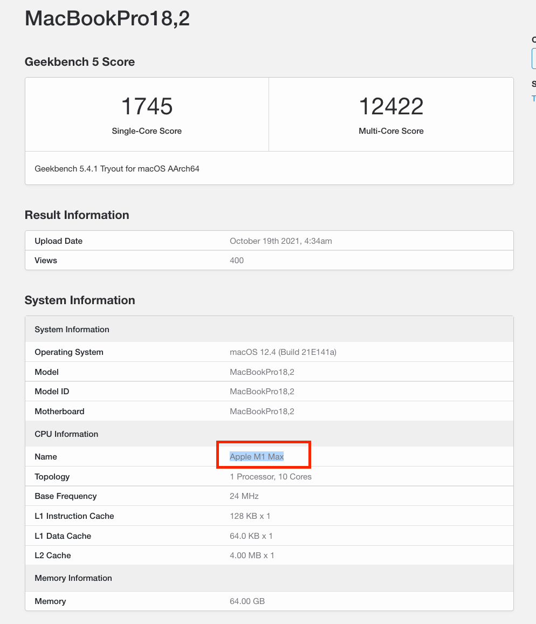Click the MacBookPro18,2 page title

pos(107,18)
